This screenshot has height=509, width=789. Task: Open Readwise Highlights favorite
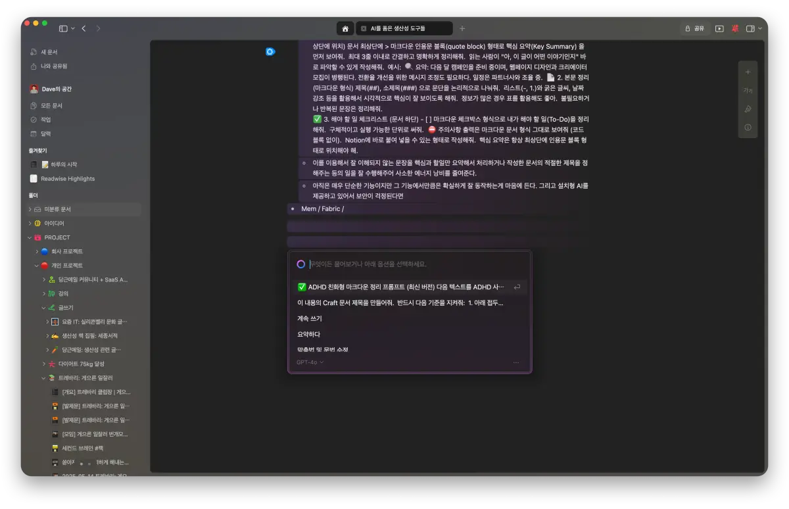[62, 179]
